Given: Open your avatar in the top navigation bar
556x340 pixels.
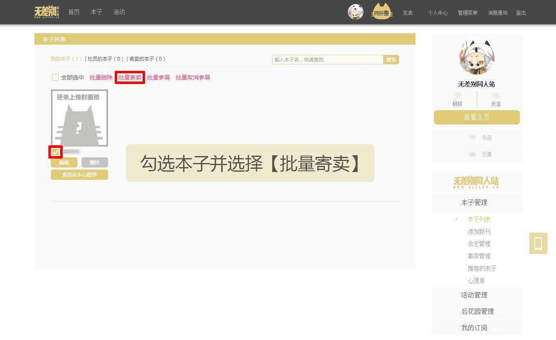Looking at the screenshot, I should pos(355,12).
